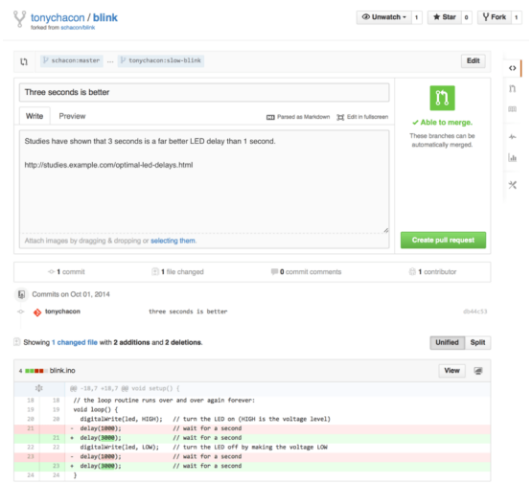
Task: Click the compare branches icon left of schacon:master
Action: click(24, 61)
